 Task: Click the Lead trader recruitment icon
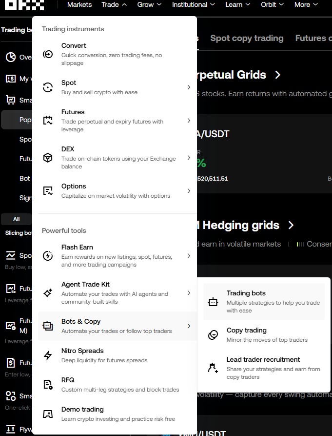(x=213, y=368)
